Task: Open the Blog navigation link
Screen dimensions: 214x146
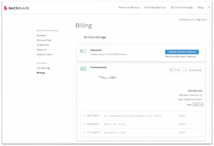Action: coord(200,8)
